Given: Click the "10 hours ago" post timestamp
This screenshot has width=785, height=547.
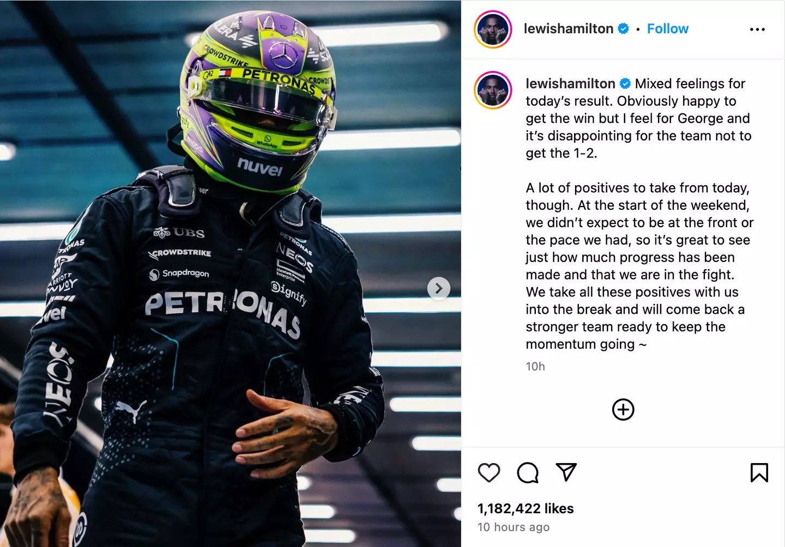Looking at the screenshot, I should [514, 527].
